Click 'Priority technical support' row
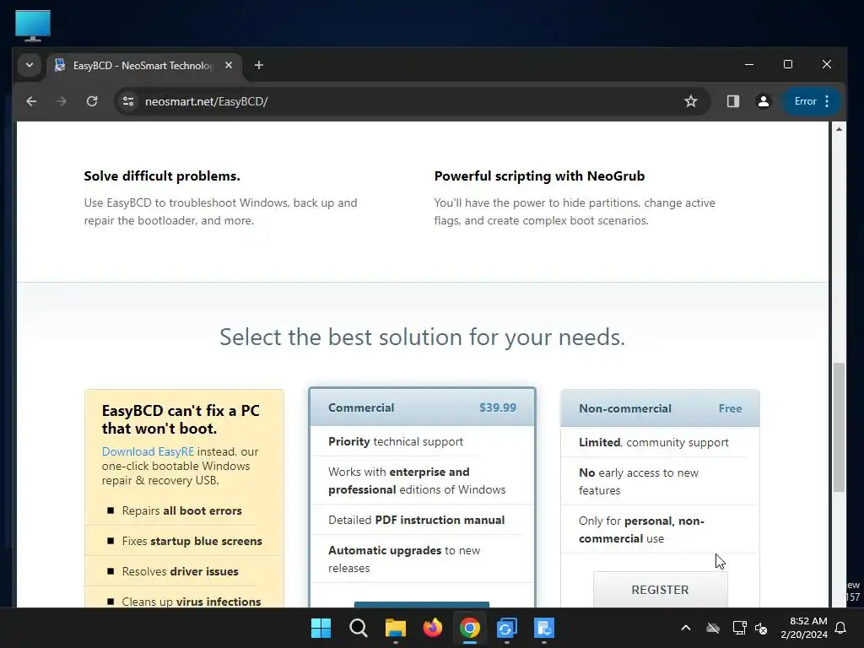 (396, 441)
